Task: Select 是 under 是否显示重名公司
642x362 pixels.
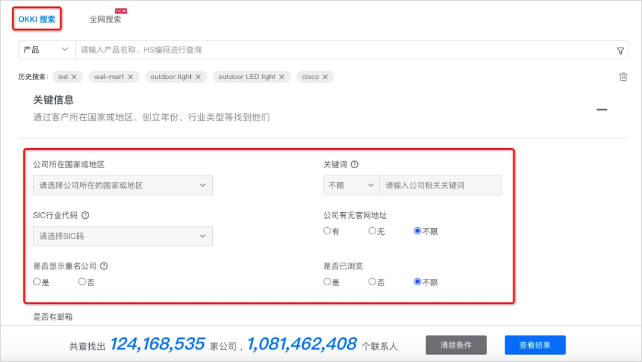Action: click(x=37, y=281)
